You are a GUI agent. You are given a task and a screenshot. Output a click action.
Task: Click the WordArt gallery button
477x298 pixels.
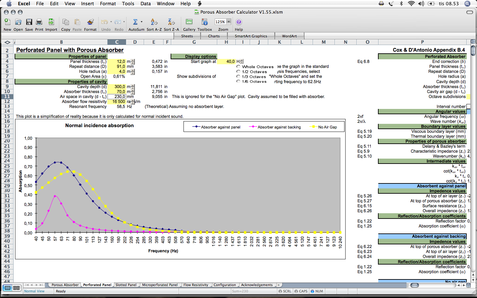289,36
